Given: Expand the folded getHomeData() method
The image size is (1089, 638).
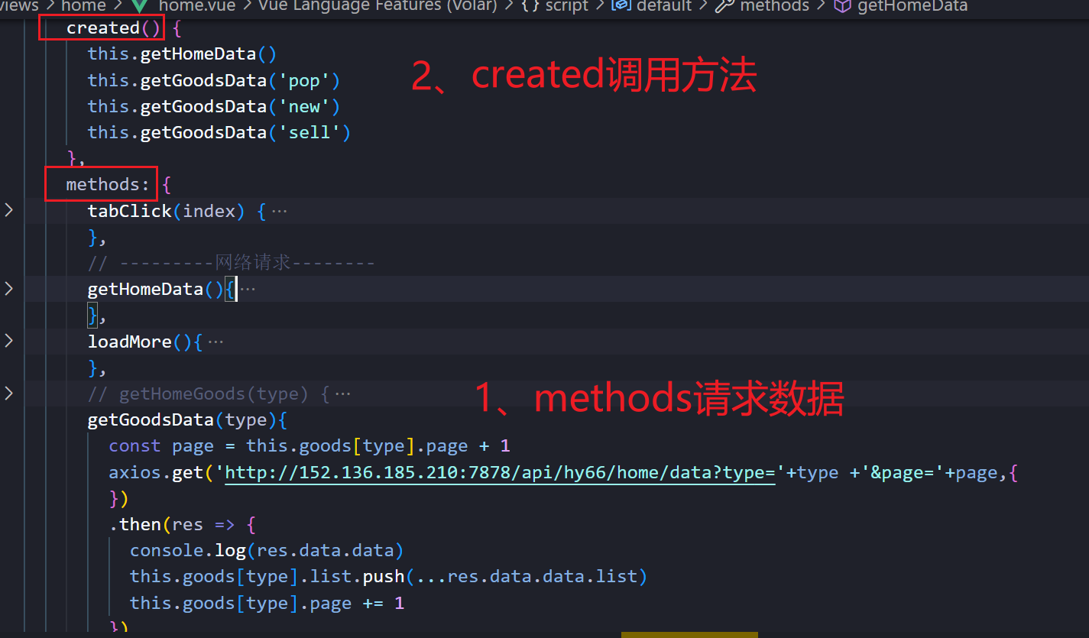Looking at the screenshot, I should 9,289.
